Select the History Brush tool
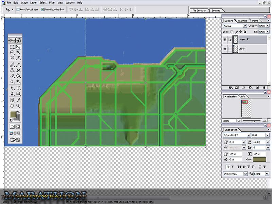272x204 pixels. [x=18, y=70]
